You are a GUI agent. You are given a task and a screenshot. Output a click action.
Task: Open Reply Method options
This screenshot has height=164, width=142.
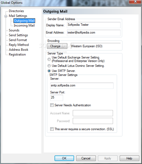[x=19, y=45]
